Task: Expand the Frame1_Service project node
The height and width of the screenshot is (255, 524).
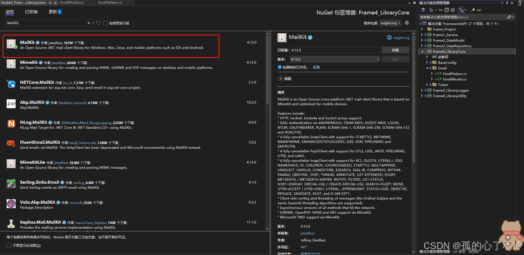Action: coord(422,35)
